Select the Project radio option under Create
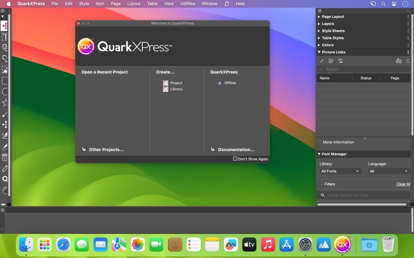 coord(165,83)
